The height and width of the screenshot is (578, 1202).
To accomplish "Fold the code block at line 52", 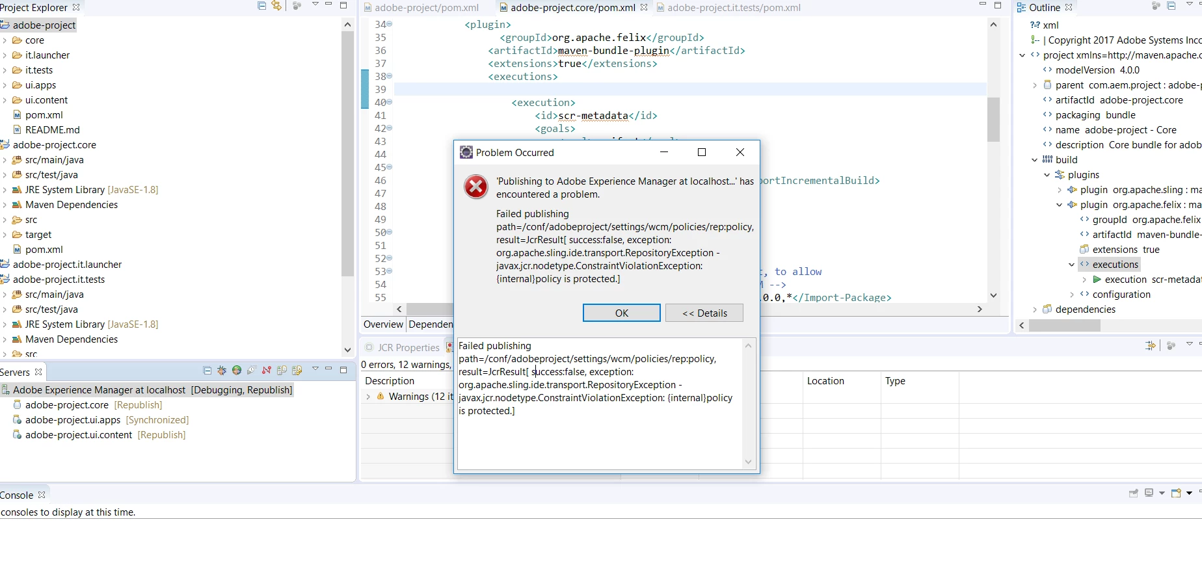I will (x=390, y=258).
